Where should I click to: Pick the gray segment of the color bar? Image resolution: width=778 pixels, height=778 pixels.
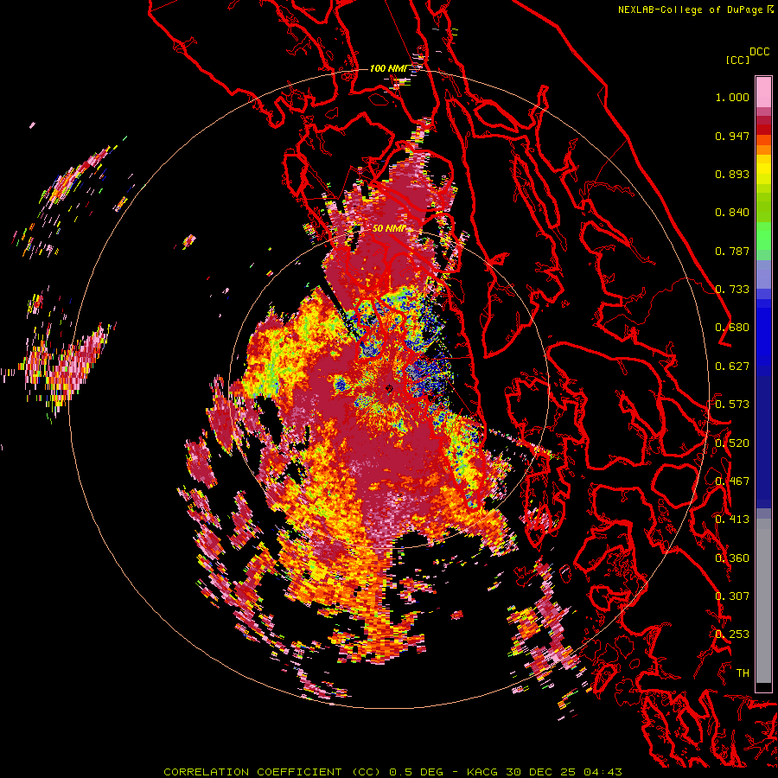coord(763,601)
